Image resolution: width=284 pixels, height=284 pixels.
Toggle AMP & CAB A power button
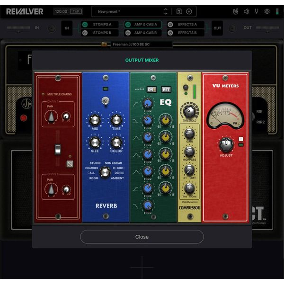click(x=128, y=25)
